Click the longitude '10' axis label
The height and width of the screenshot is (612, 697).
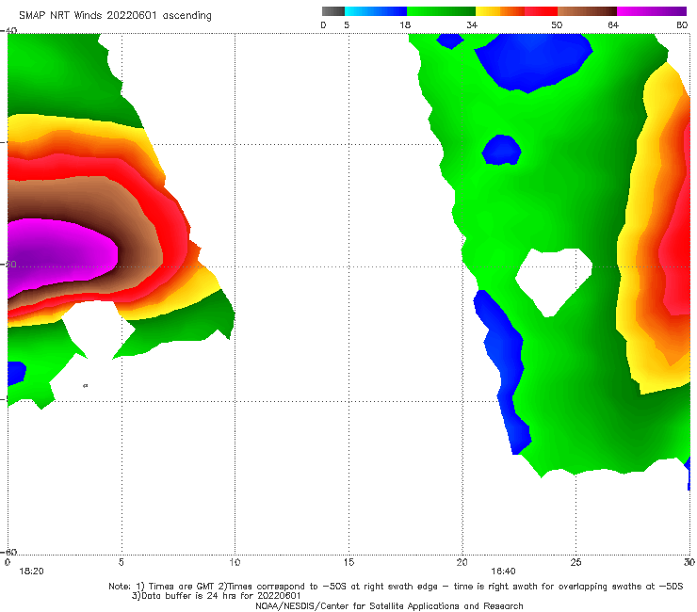tap(235, 562)
